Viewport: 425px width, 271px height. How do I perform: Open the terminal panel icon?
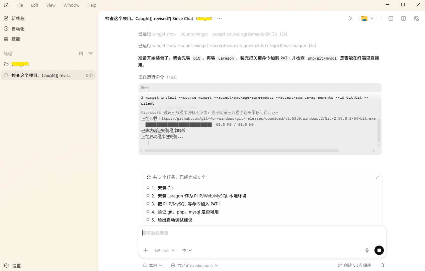[x=391, y=18]
